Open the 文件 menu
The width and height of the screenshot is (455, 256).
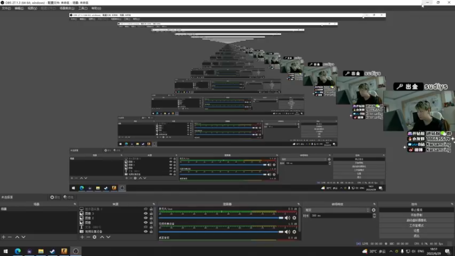pyautogui.click(x=6, y=9)
